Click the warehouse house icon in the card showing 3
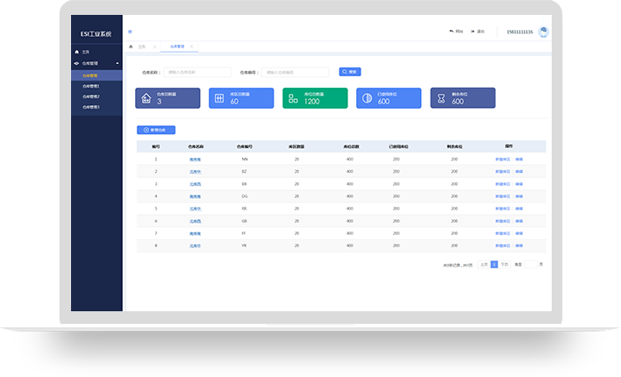621x377 pixels. tap(146, 98)
